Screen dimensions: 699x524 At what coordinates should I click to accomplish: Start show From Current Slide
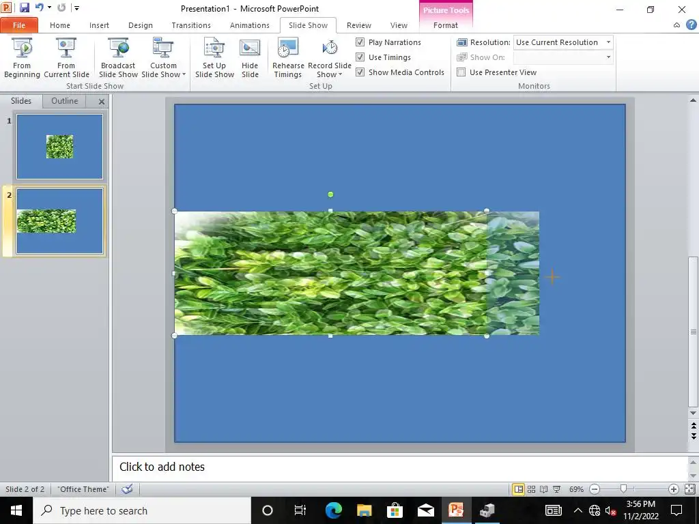point(66,58)
